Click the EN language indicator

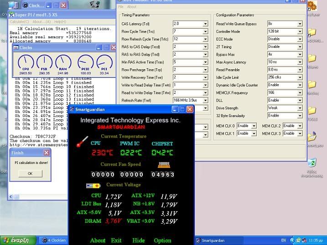(283, 240)
